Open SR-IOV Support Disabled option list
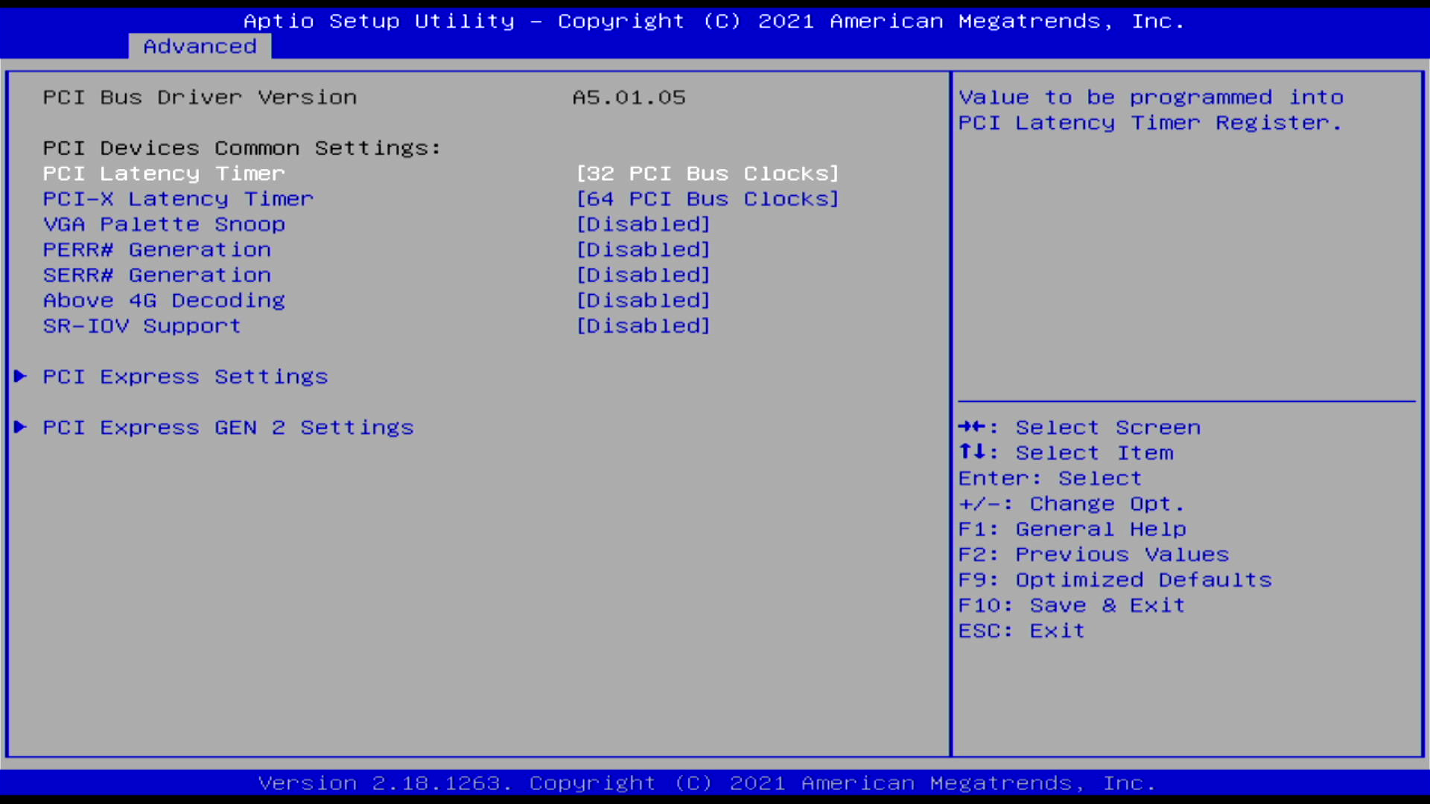Screen dimensions: 1430x804 [643, 325]
